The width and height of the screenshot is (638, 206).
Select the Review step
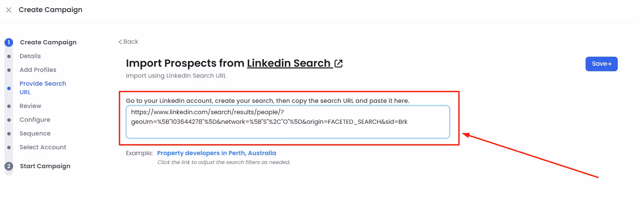tap(30, 106)
